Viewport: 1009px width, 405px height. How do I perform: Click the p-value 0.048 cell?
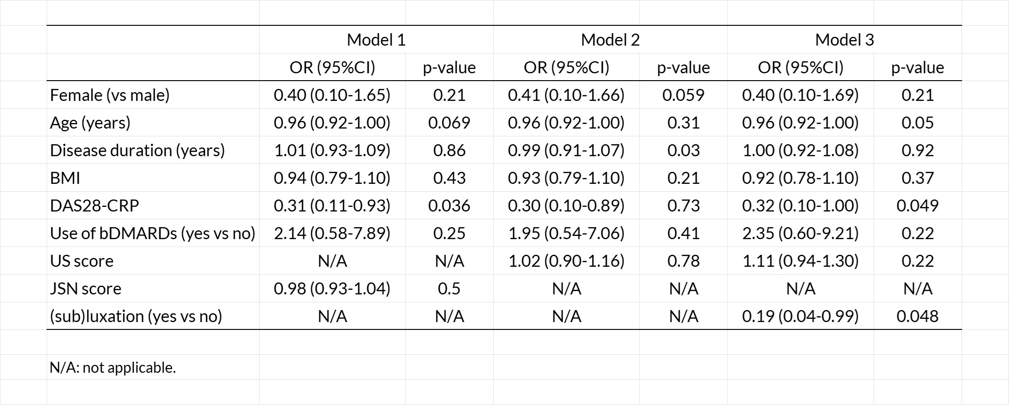[x=917, y=317]
